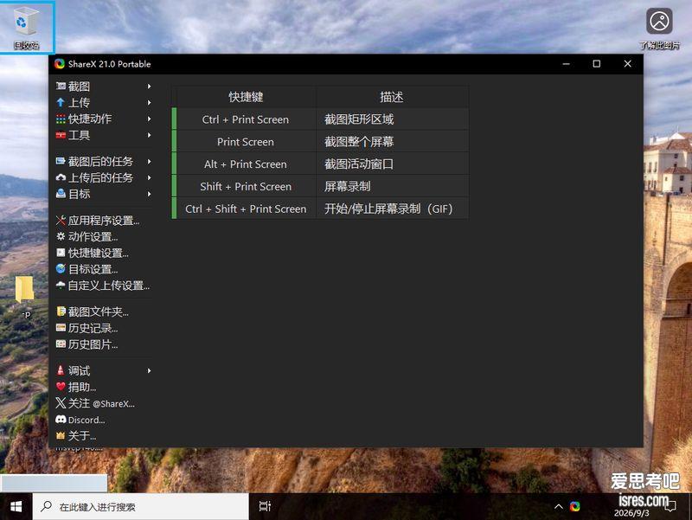Select the Recycle Bin desktop icon

coord(26,28)
